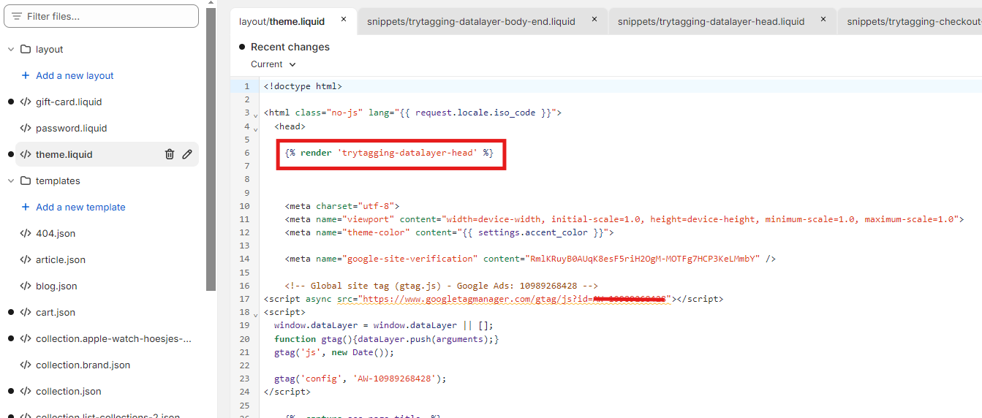
Task: Click the code icon next to gift-card.liquid
Action: (26, 102)
